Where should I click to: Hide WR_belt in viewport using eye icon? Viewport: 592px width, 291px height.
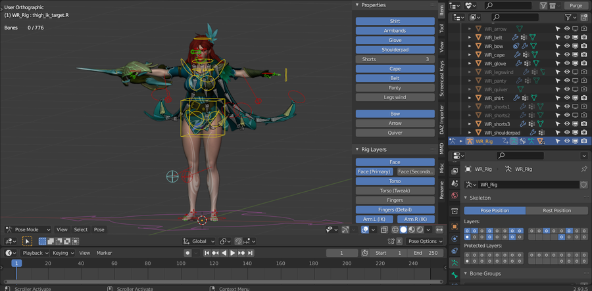[x=566, y=37]
